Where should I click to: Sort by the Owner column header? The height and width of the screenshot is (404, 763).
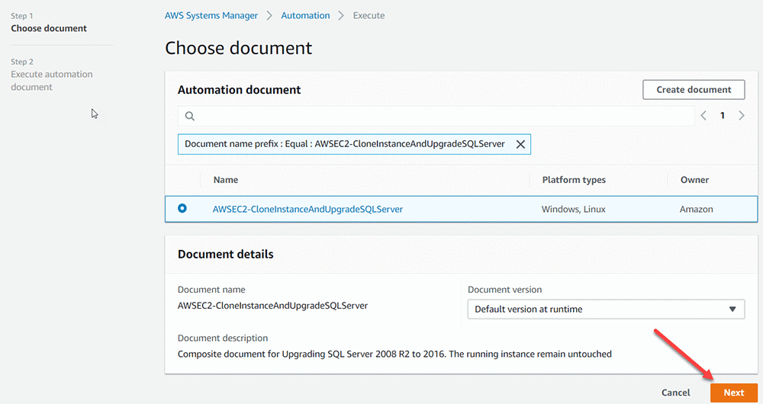694,180
